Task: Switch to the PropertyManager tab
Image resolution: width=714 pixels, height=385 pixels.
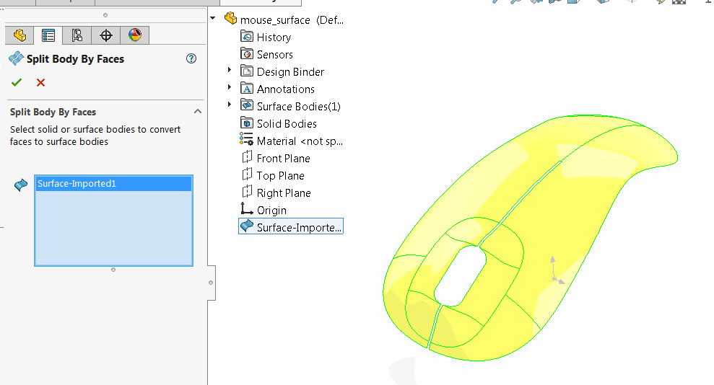Action: point(48,35)
